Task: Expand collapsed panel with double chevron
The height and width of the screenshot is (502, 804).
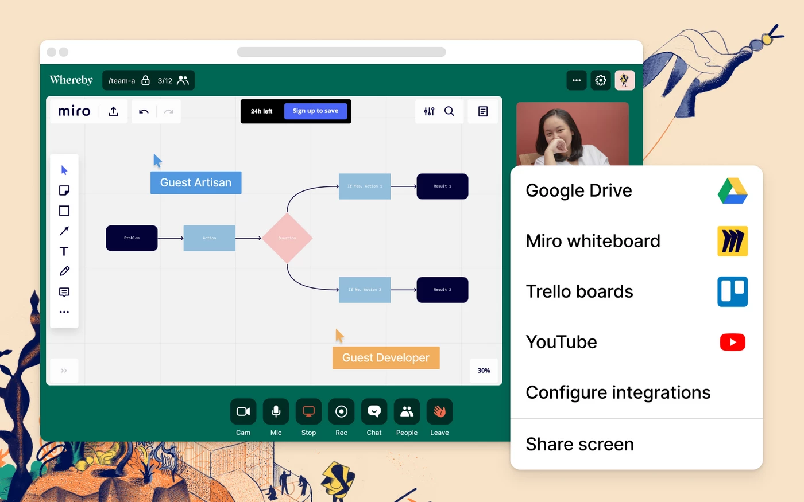Action: coord(64,371)
